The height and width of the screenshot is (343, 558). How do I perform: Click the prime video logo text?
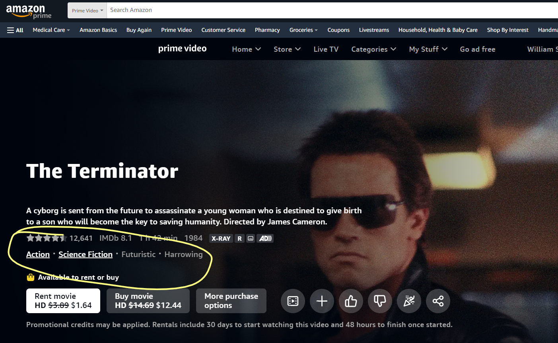point(182,49)
